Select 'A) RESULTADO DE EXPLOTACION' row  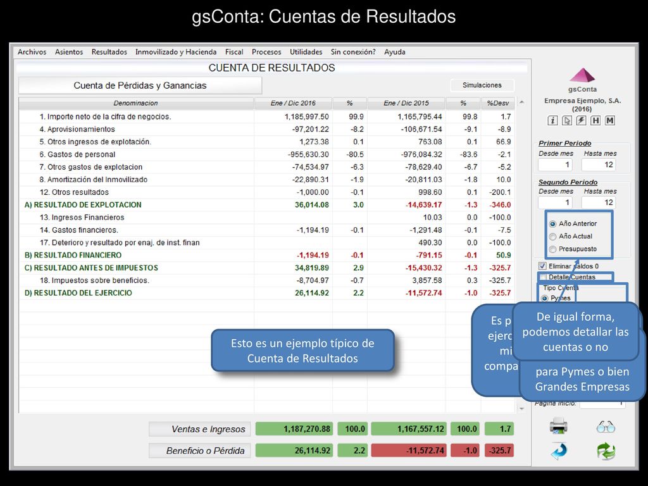(x=266, y=205)
